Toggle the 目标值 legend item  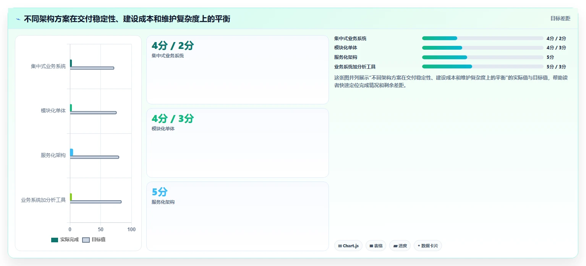94,240
